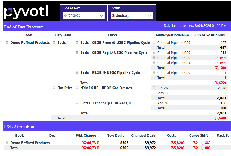Expand Colonial Pipeline C29 under CBOB Prem
The width and height of the screenshot is (231, 156).
[x=154, y=42]
